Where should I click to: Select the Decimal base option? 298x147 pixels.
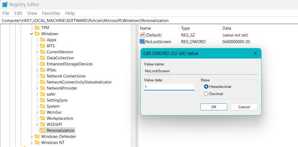click(x=206, y=94)
